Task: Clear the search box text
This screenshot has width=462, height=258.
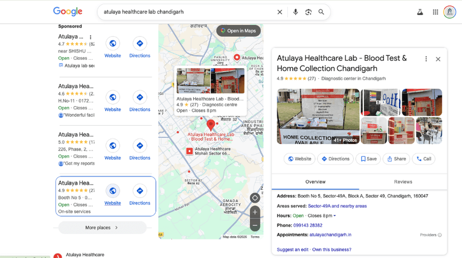Action: [280, 12]
